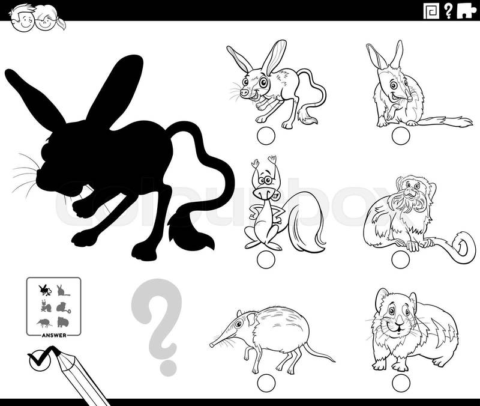Click the checkmark beside the pencil
Screen dimensions: 480x406
pyautogui.click(x=39, y=360)
